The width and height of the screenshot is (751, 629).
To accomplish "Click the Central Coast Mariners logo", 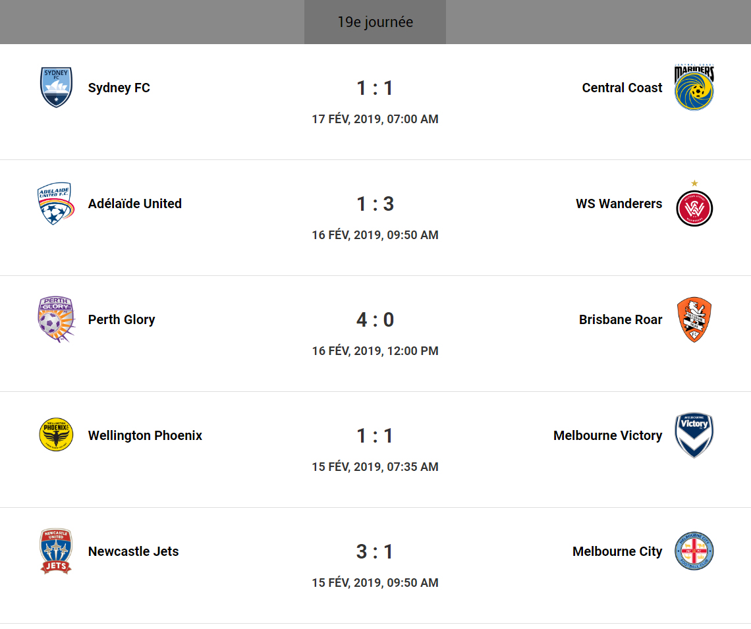I will coord(694,87).
